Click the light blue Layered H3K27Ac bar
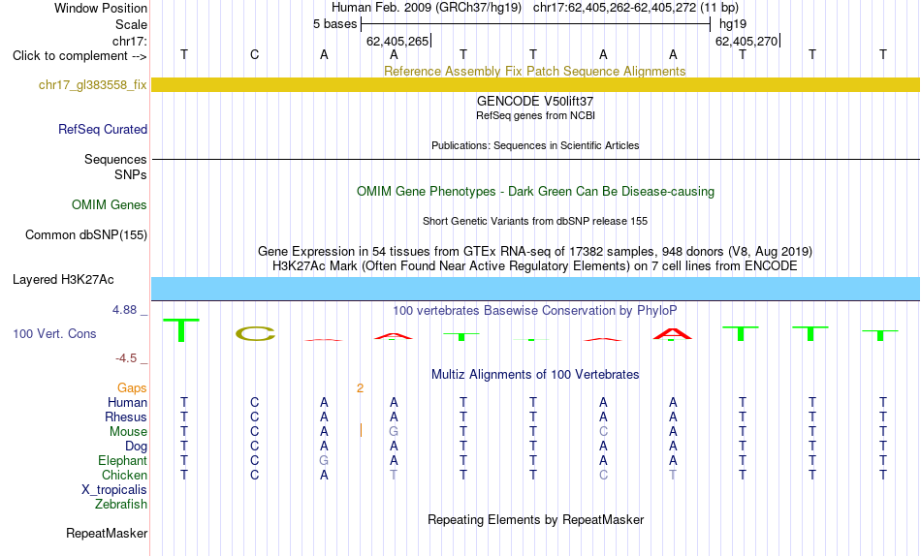This screenshot has width=921, height=556. 535,289
